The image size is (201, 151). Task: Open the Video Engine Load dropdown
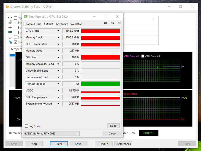pyautogui.click(x=58, y=71)
